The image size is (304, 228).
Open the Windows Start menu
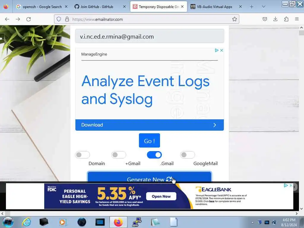point(8,222)
